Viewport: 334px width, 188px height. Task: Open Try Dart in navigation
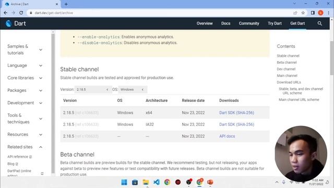(275, 23)
